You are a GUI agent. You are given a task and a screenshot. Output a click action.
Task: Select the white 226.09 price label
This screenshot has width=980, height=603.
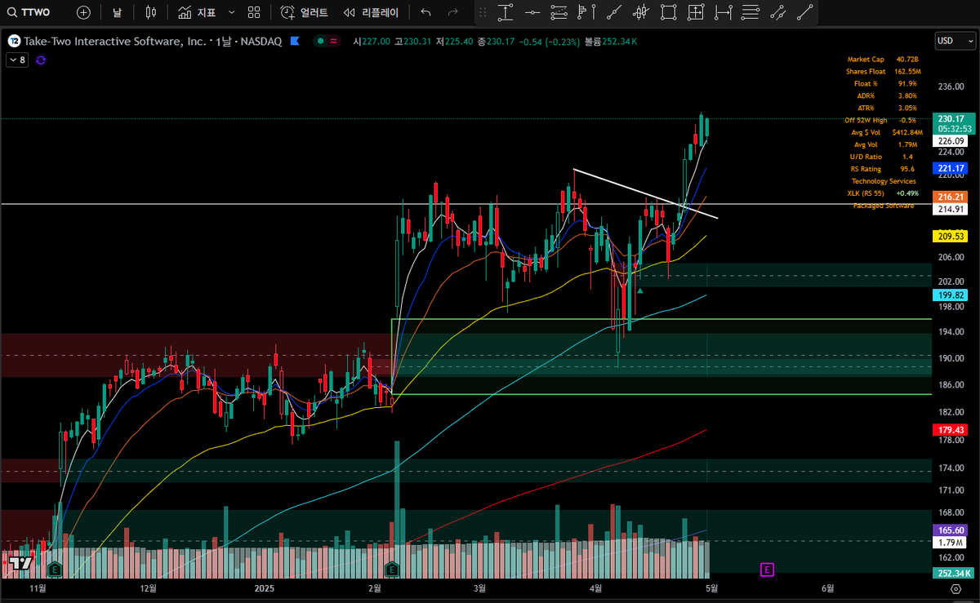(951, 140)
